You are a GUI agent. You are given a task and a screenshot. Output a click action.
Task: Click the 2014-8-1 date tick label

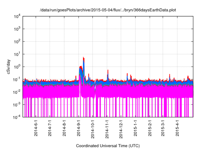click(x=64, y=128)
